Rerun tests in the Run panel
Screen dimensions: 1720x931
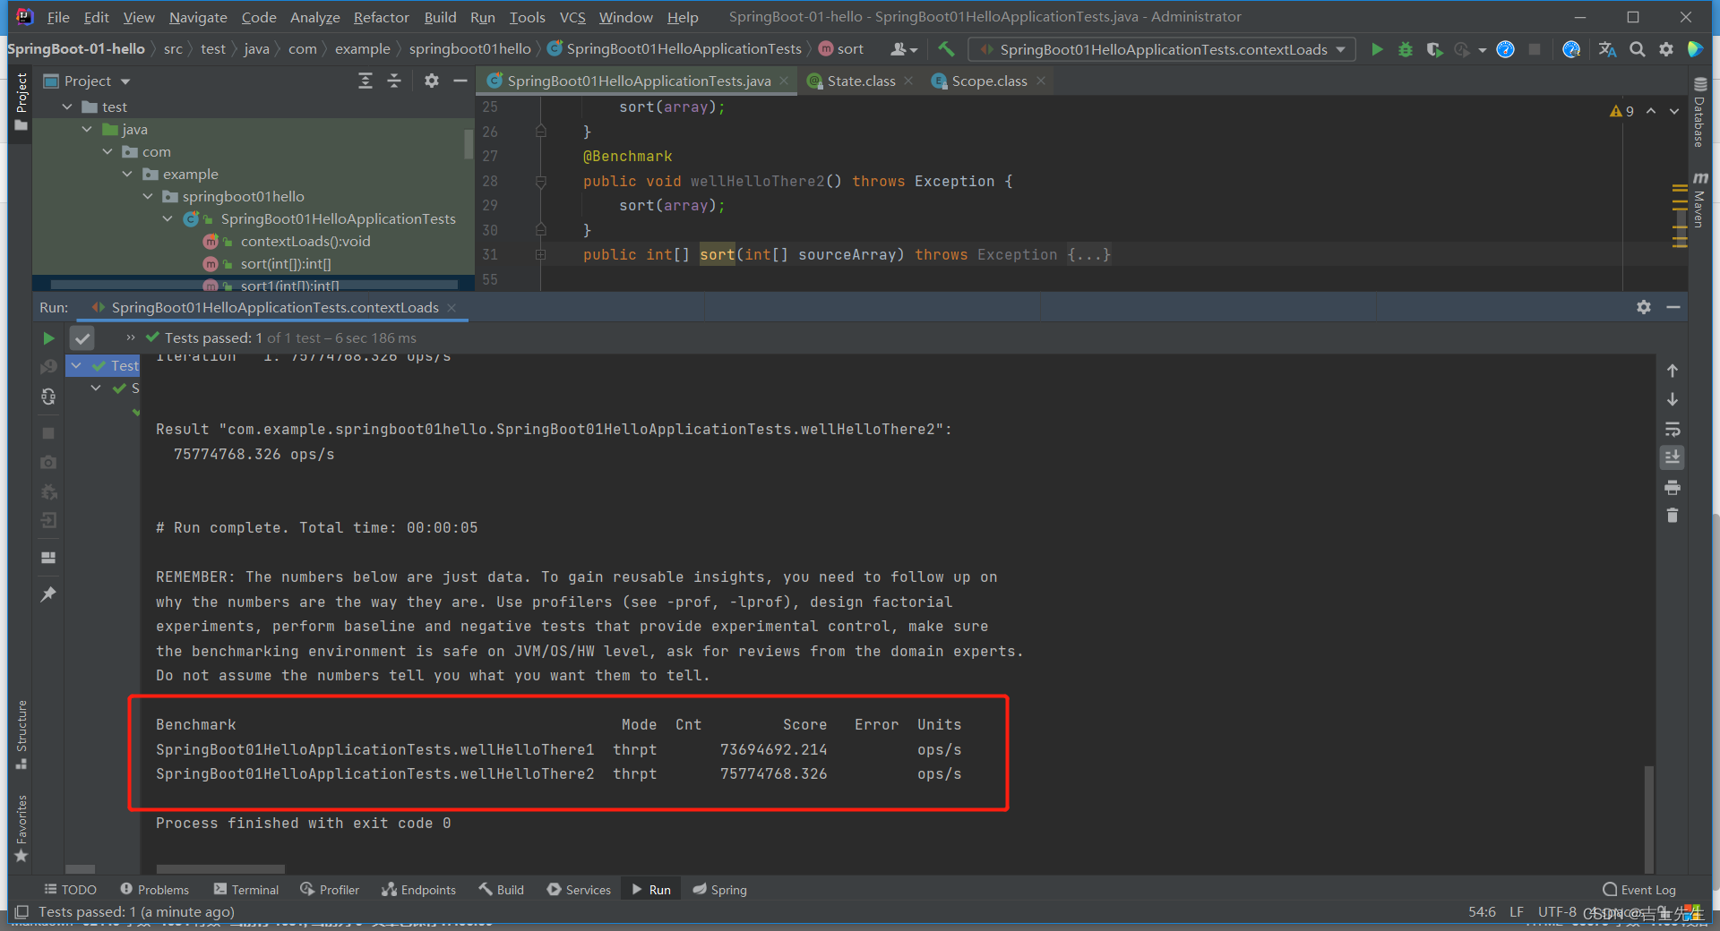tap(48, 338)
